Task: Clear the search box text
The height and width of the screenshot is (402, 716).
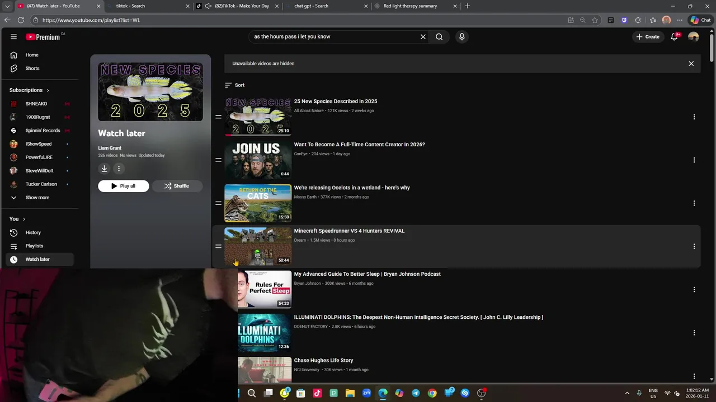Action: [423, 37]
